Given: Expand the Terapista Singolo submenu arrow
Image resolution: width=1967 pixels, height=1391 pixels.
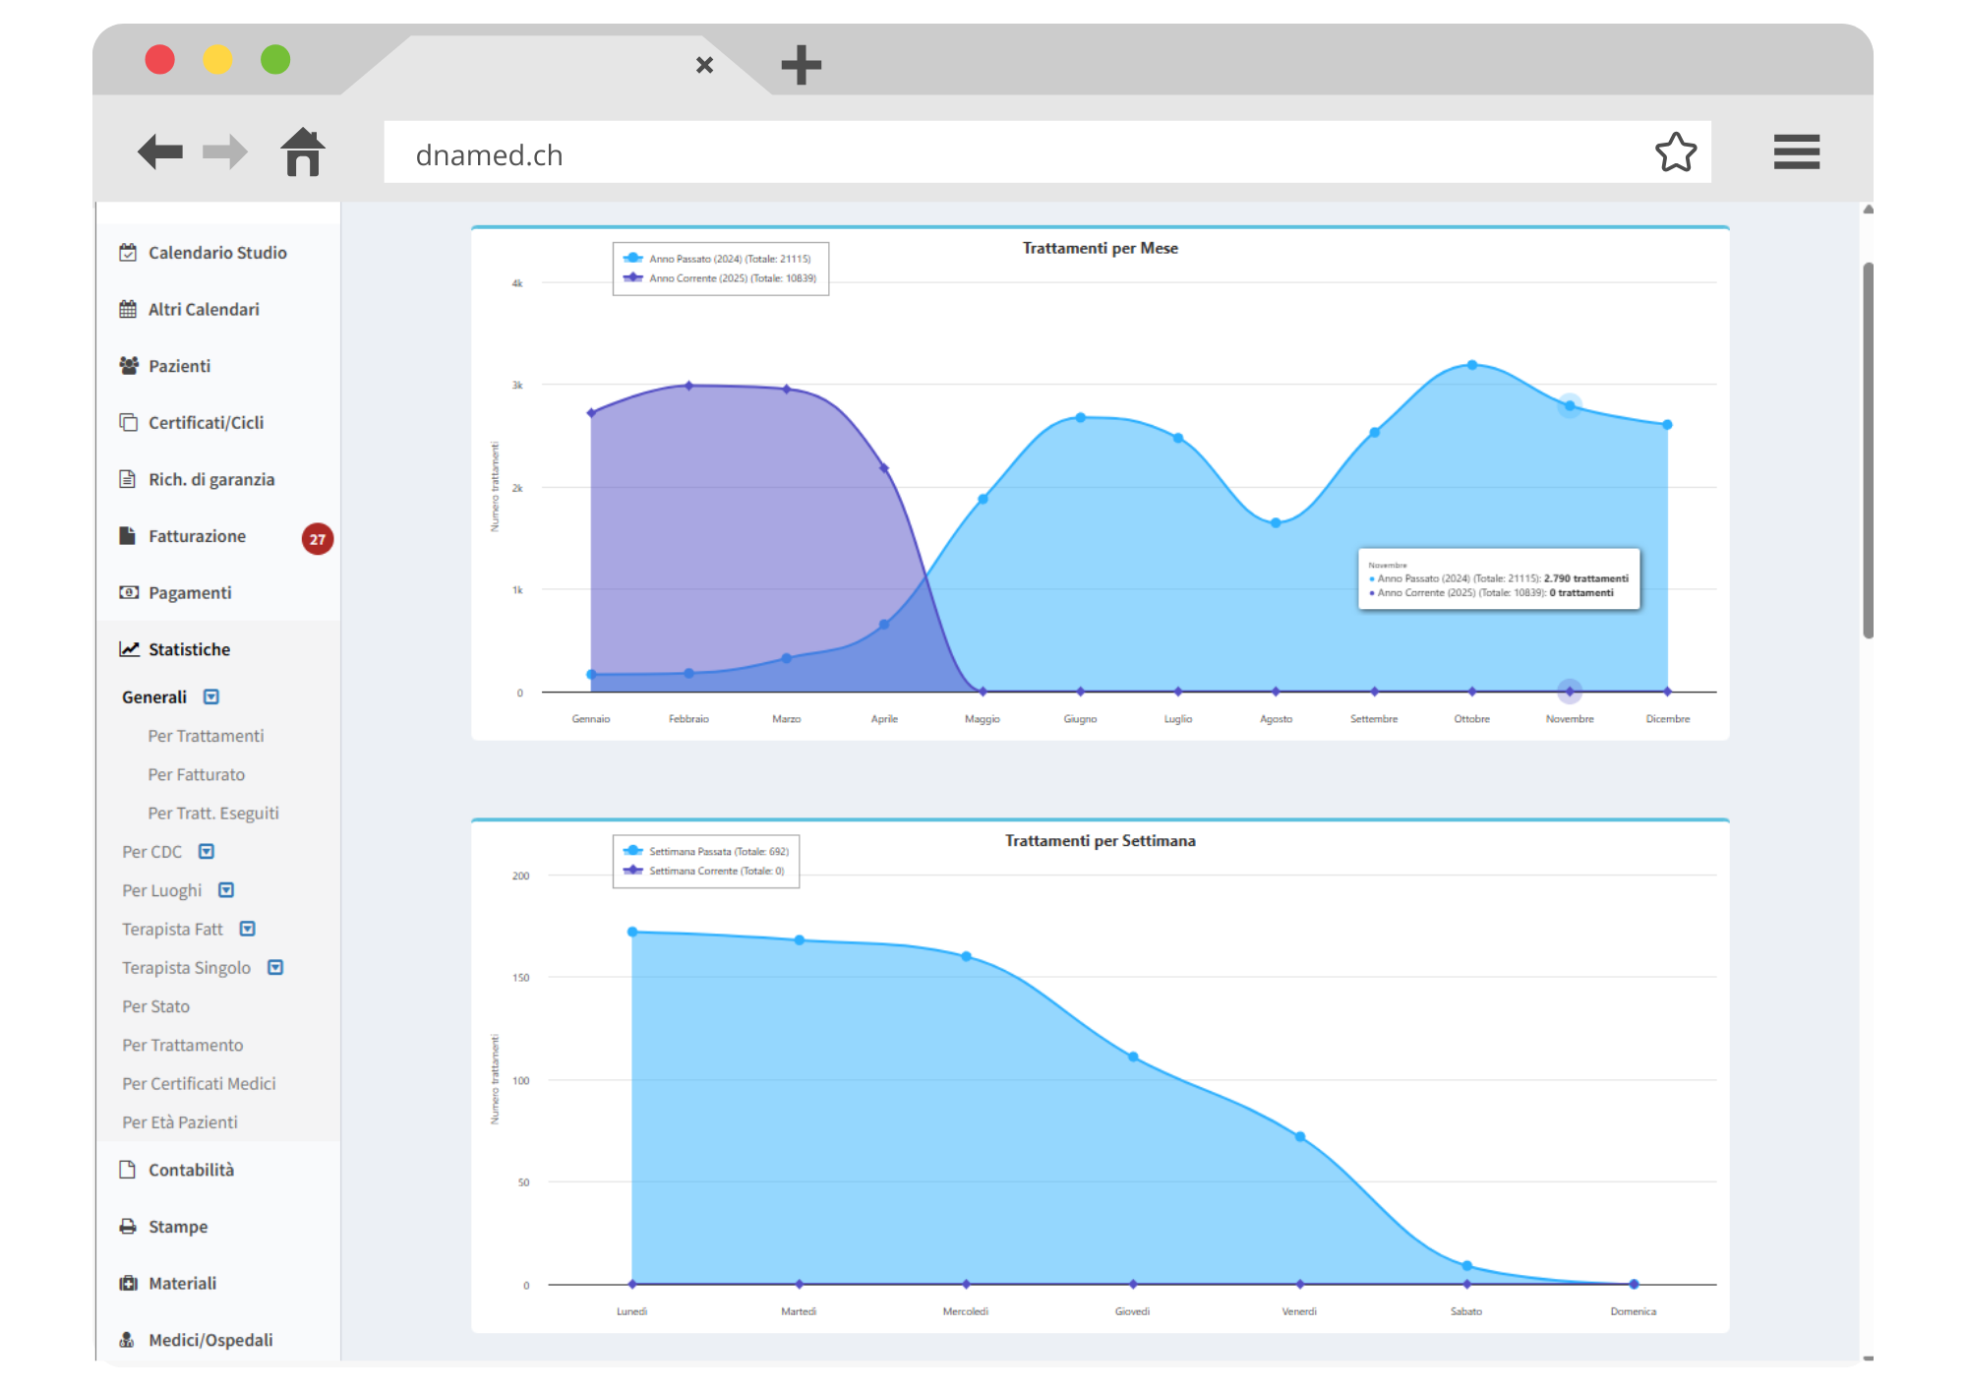Looking at the screenshot, I should pyautogui.click(x=275, y=968).
